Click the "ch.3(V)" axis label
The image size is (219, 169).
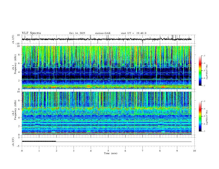13,142
